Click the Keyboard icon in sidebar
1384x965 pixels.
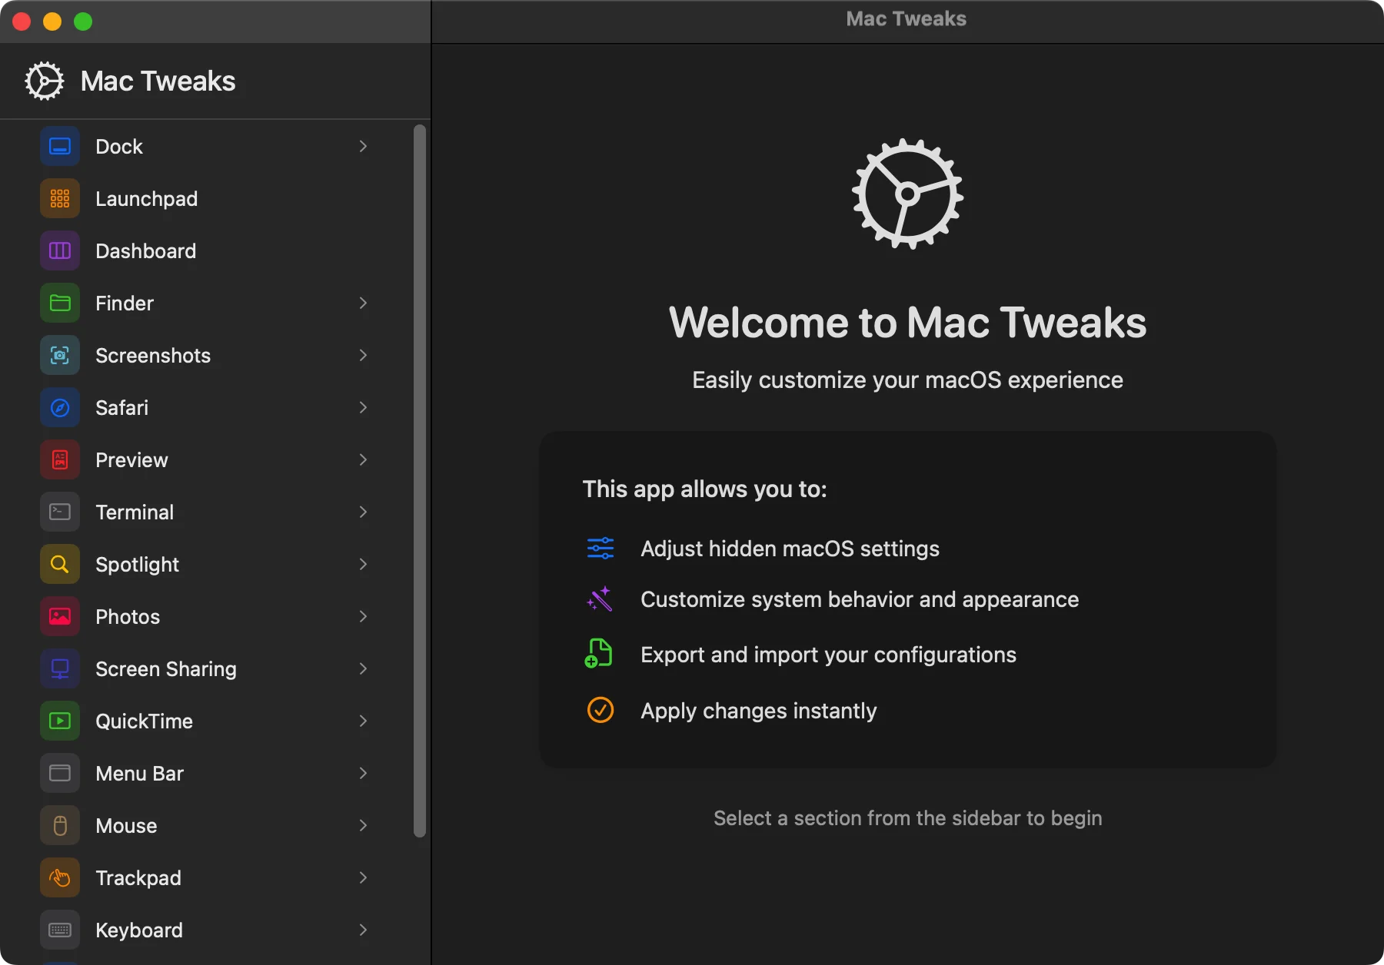tap(60, 930)
